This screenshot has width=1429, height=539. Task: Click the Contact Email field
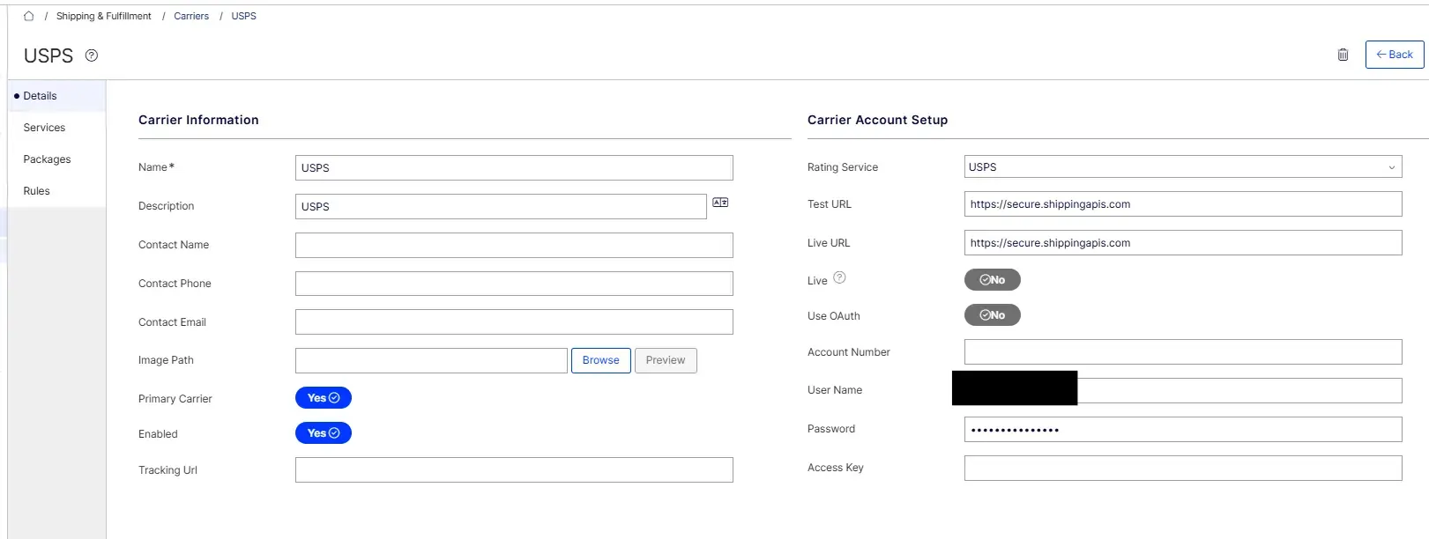click(514, 322)
